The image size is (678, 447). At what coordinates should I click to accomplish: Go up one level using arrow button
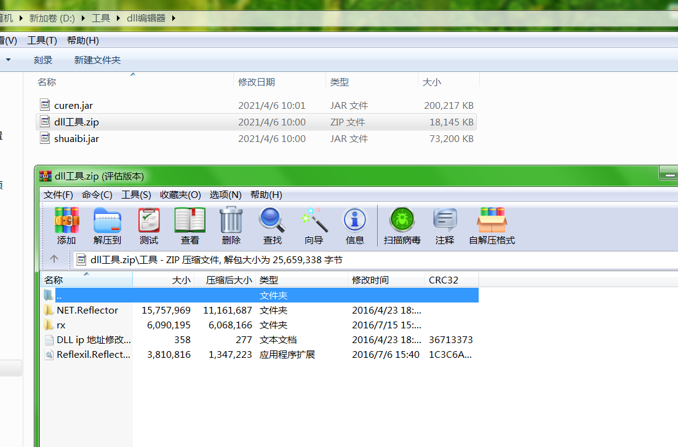pyautogui.click(x=54, y=259)
